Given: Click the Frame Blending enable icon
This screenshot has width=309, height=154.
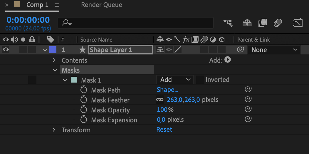Looking at the screenshot, I should coord(262,23).
